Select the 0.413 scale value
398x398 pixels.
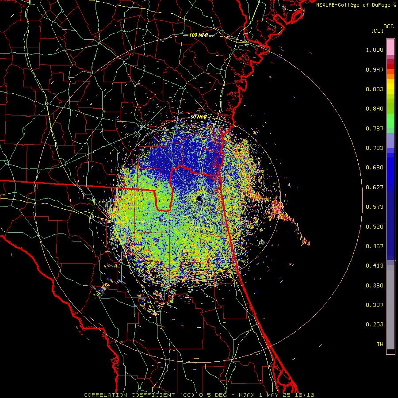[375, 266]
